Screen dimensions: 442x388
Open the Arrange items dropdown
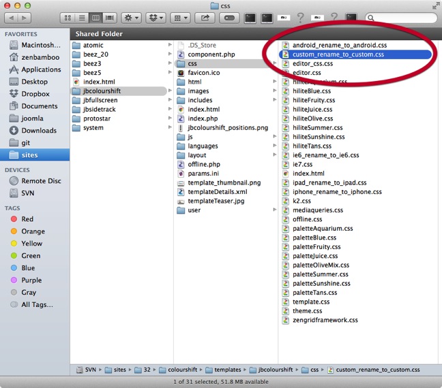[180, 18]
